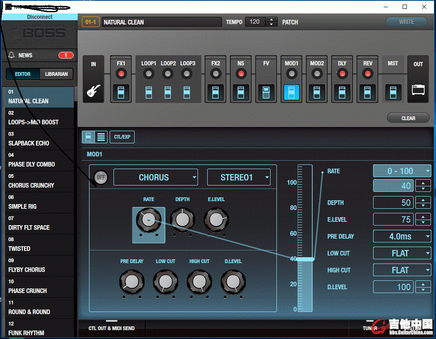Select patch 09 FLYBY CHORUS
The width and height of the screenshot is (436, 339).
point(40,266)
